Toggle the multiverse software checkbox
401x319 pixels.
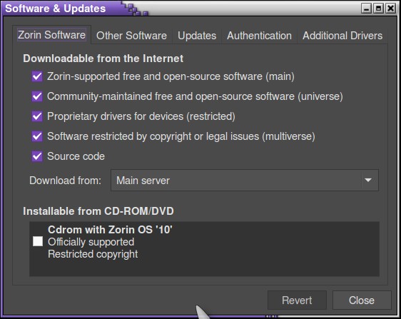37,136
